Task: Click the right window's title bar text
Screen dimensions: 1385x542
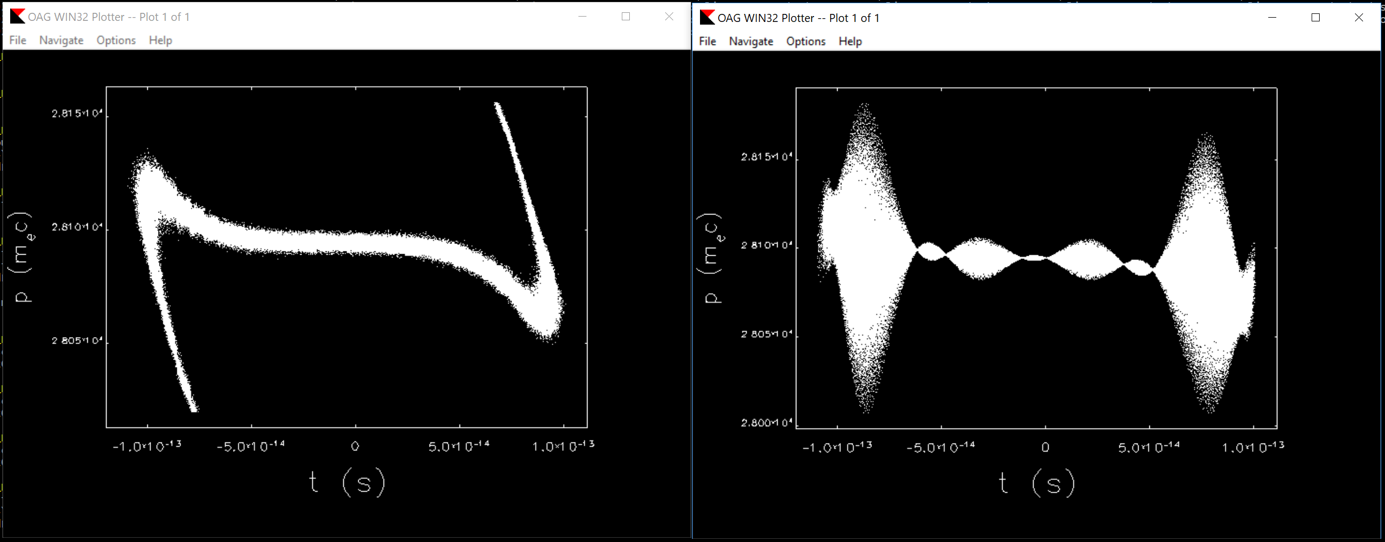Action: 799,18
